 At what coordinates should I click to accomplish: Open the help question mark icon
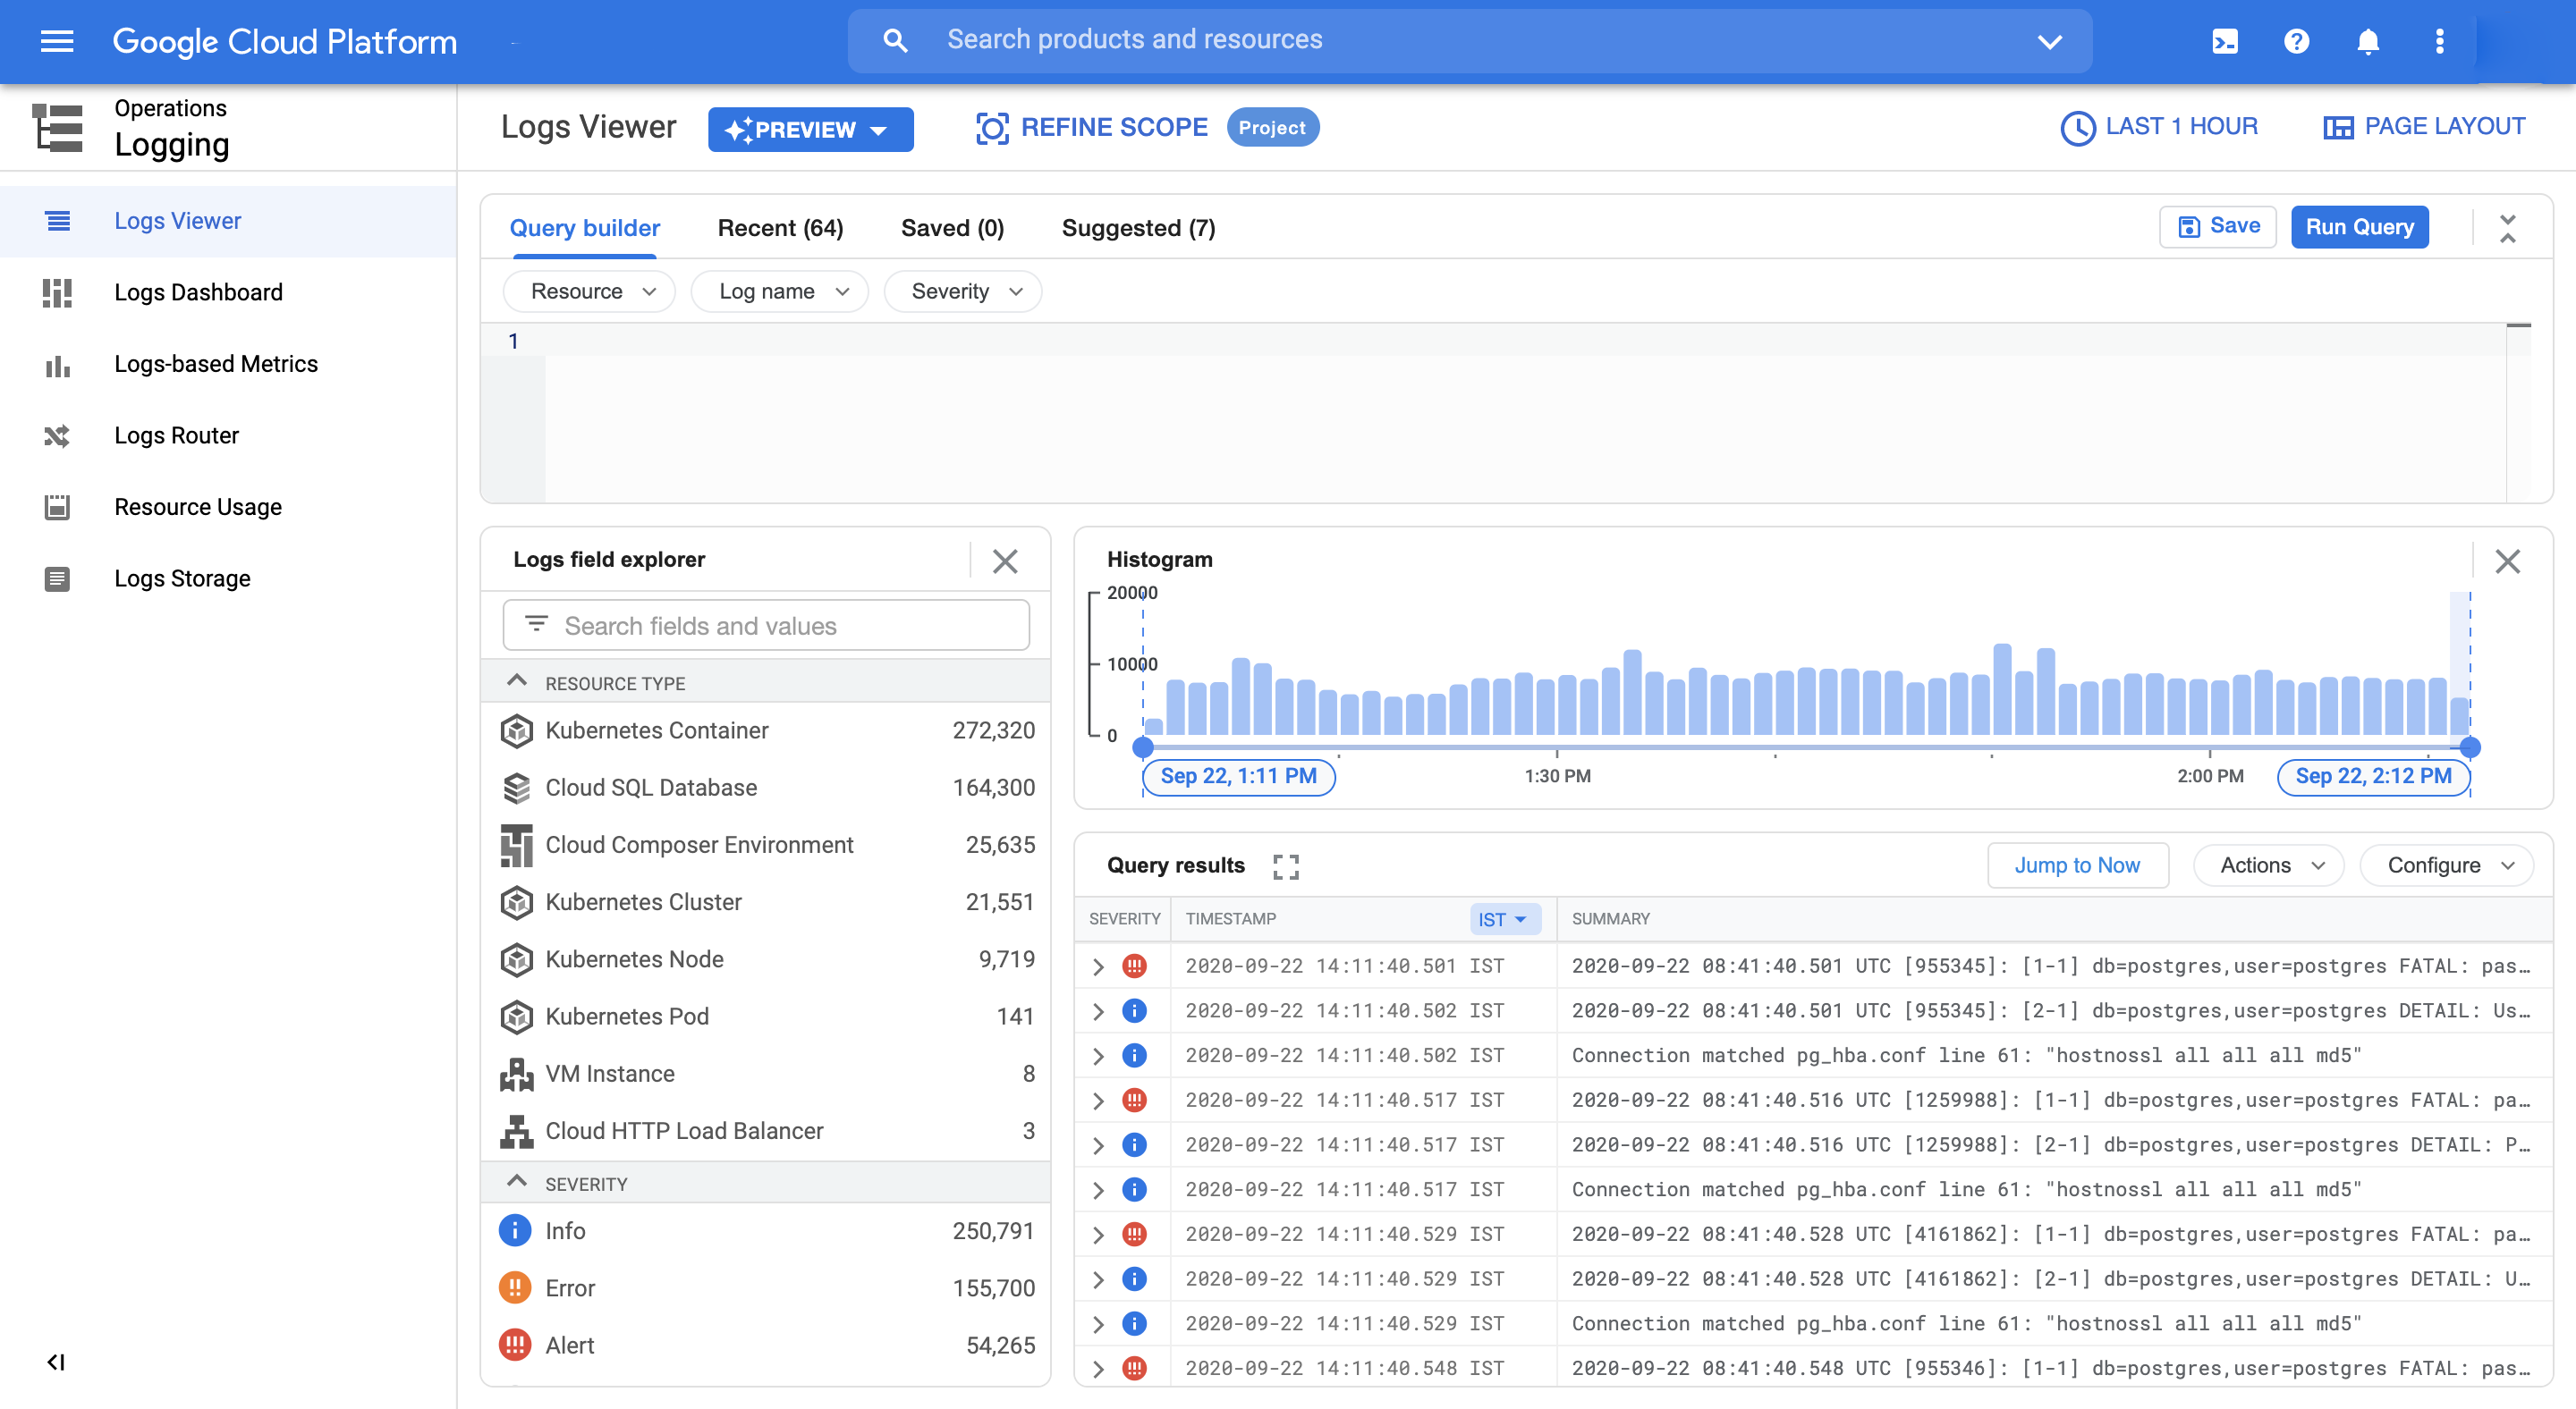(2296, 41)
